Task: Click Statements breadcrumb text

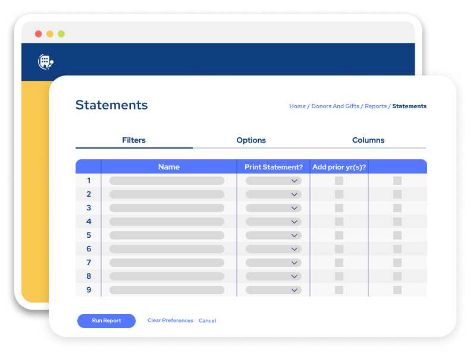Action: coord(409,106)
